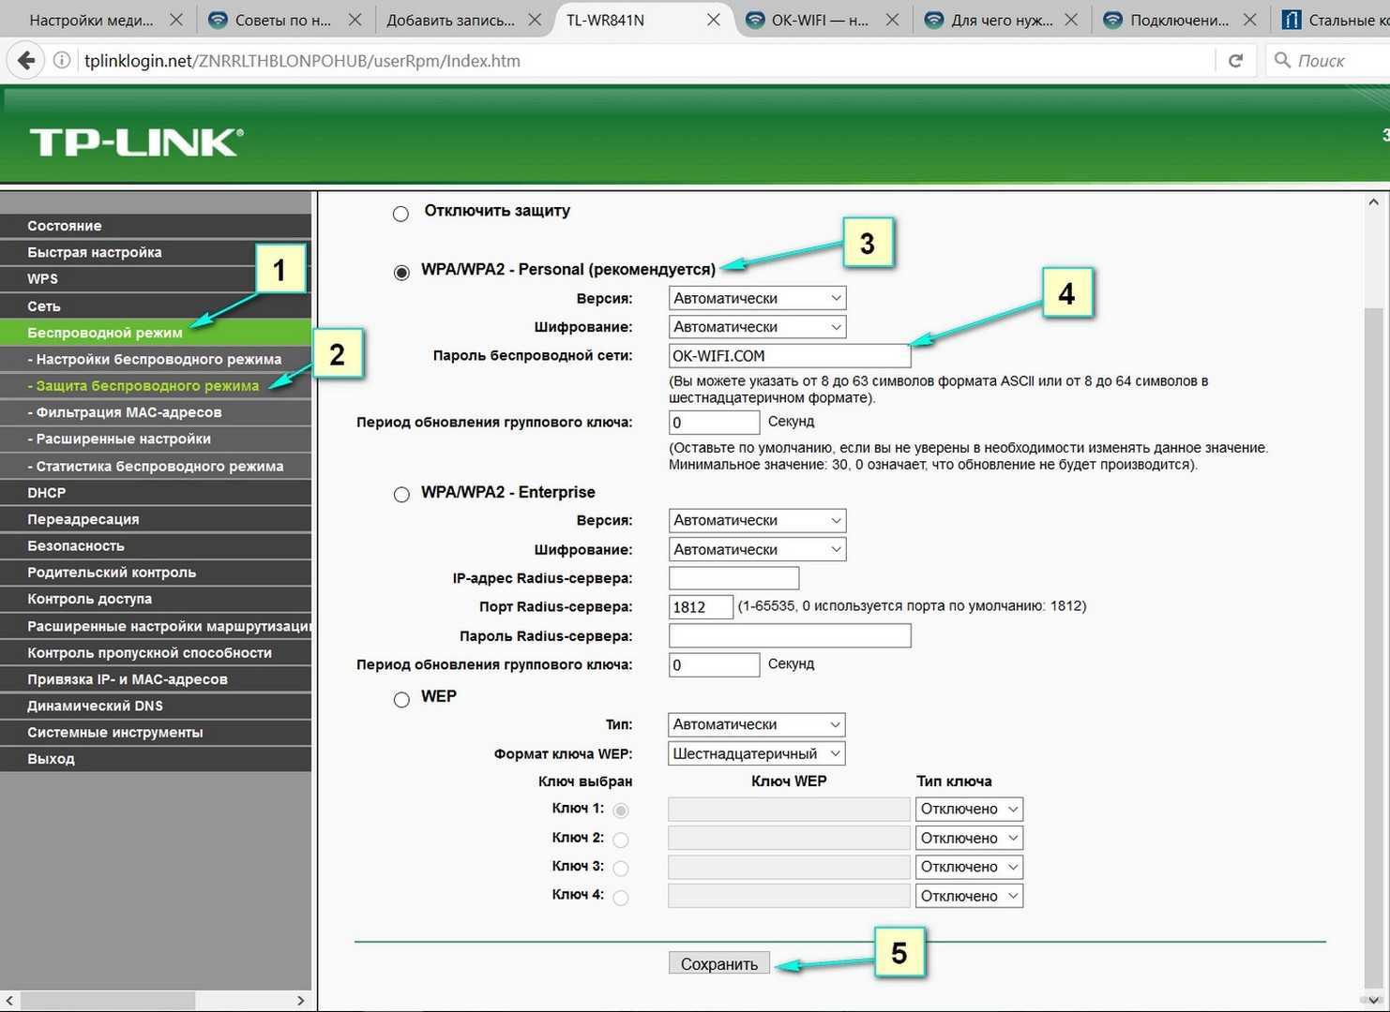Image resolution: width=1390 pixels, height=1012 pixels.
Task: Select 'Отключить защиту' radio button
Action: (400, 214)
